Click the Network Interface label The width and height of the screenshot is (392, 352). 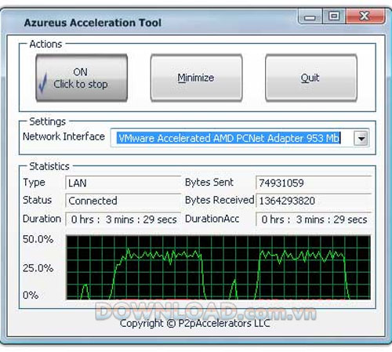coord(64,136)
